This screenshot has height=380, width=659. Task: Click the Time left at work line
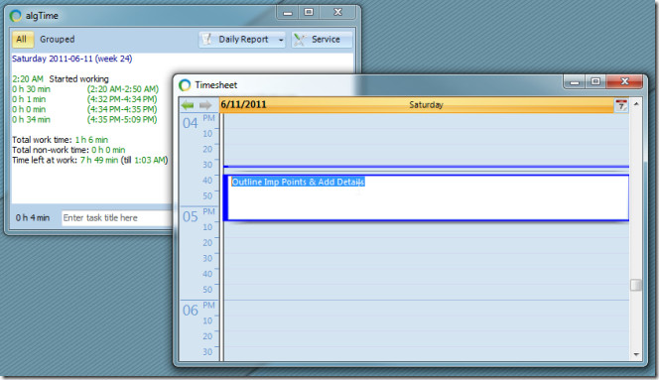90,160
